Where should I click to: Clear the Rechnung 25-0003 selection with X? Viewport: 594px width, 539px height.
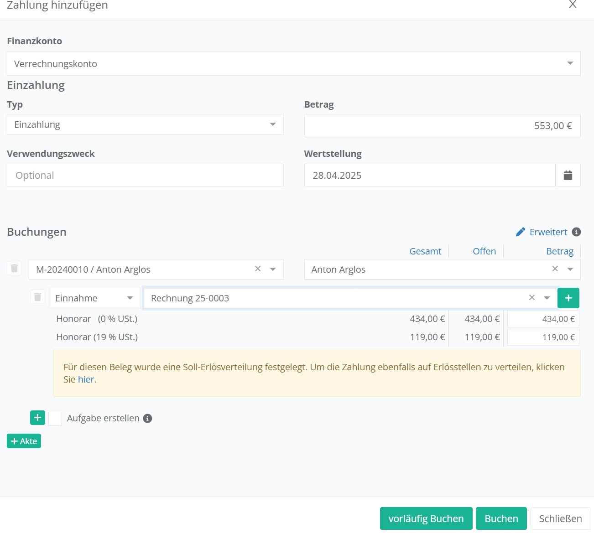click(531, 298)
